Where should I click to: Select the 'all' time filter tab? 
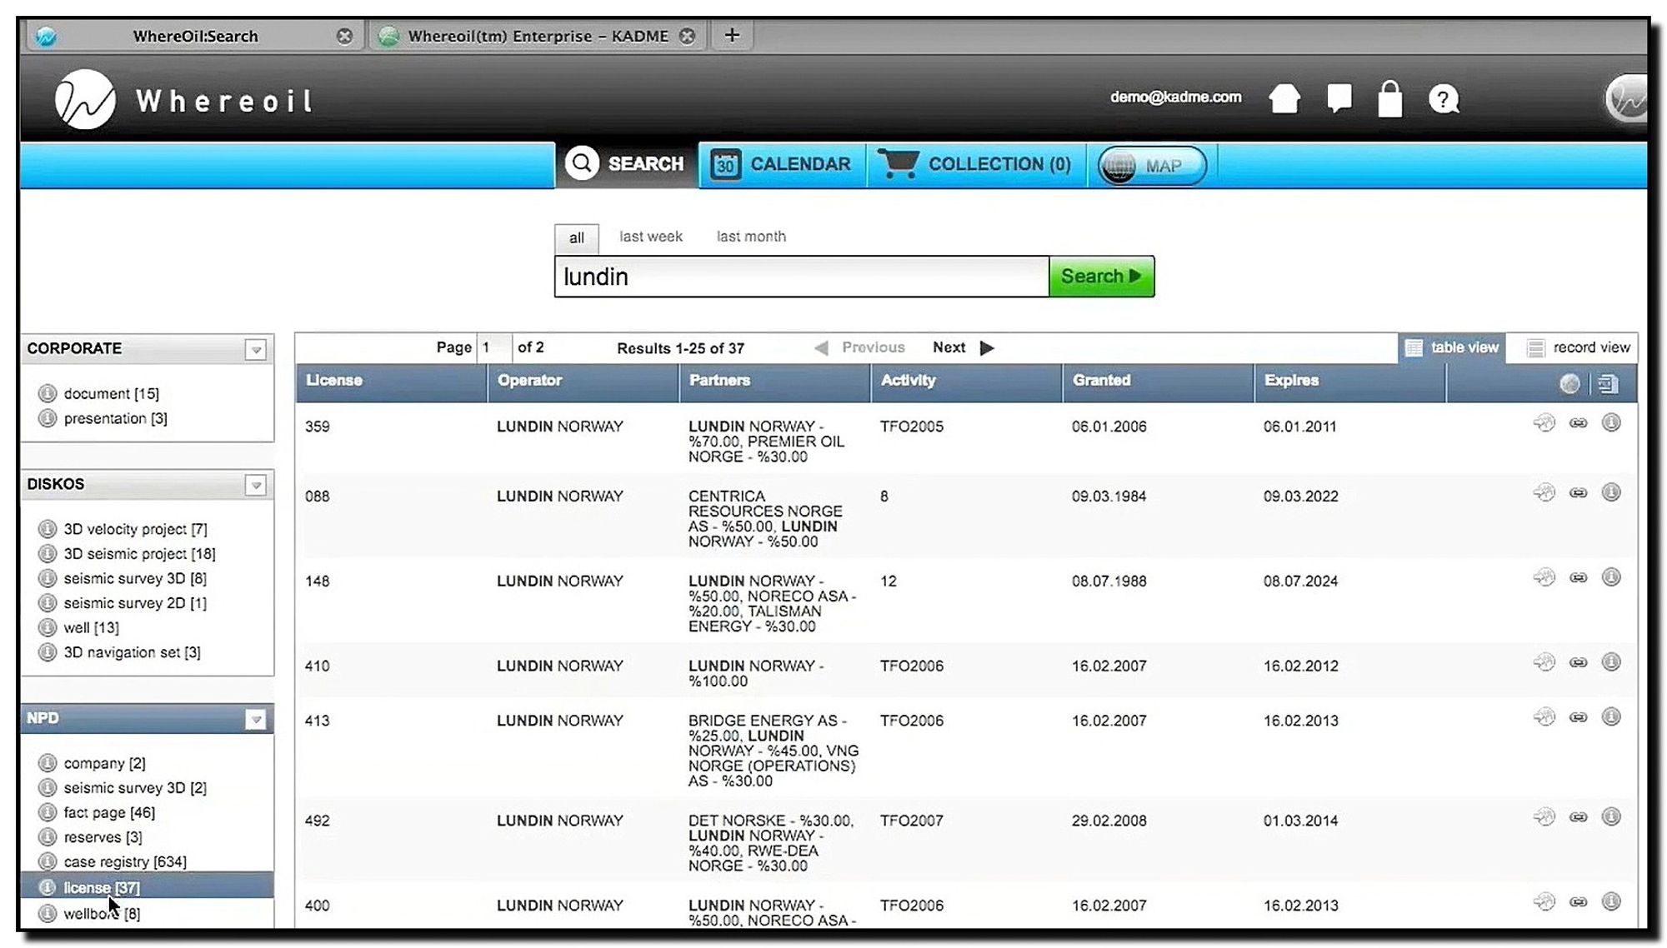576,238
